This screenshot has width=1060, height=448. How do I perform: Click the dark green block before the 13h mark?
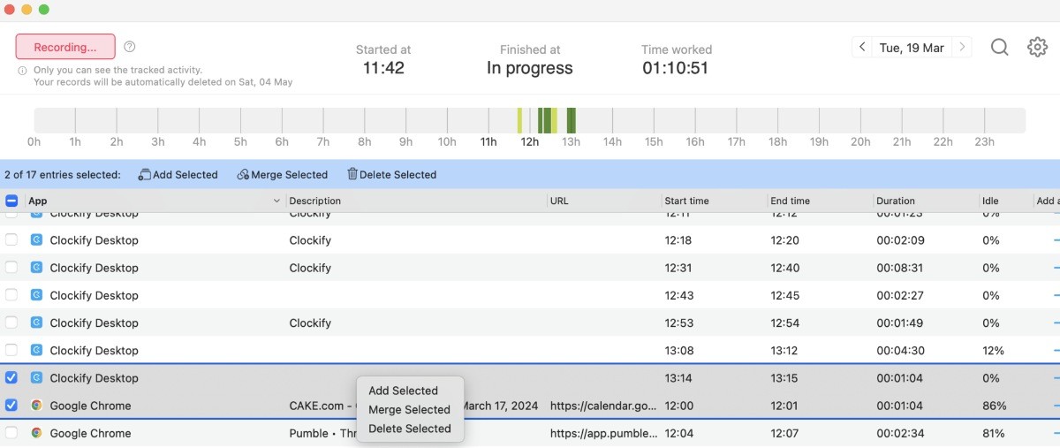tap(572, 121)
